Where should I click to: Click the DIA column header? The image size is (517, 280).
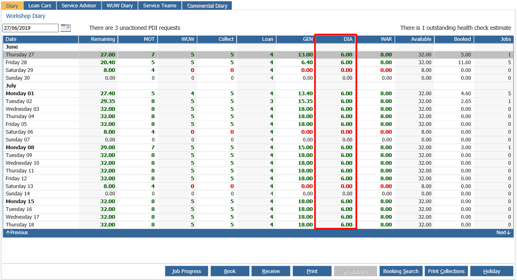(x=336, y=39)
